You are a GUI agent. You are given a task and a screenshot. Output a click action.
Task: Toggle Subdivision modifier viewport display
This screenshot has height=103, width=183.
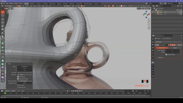(x=173, y=45)
